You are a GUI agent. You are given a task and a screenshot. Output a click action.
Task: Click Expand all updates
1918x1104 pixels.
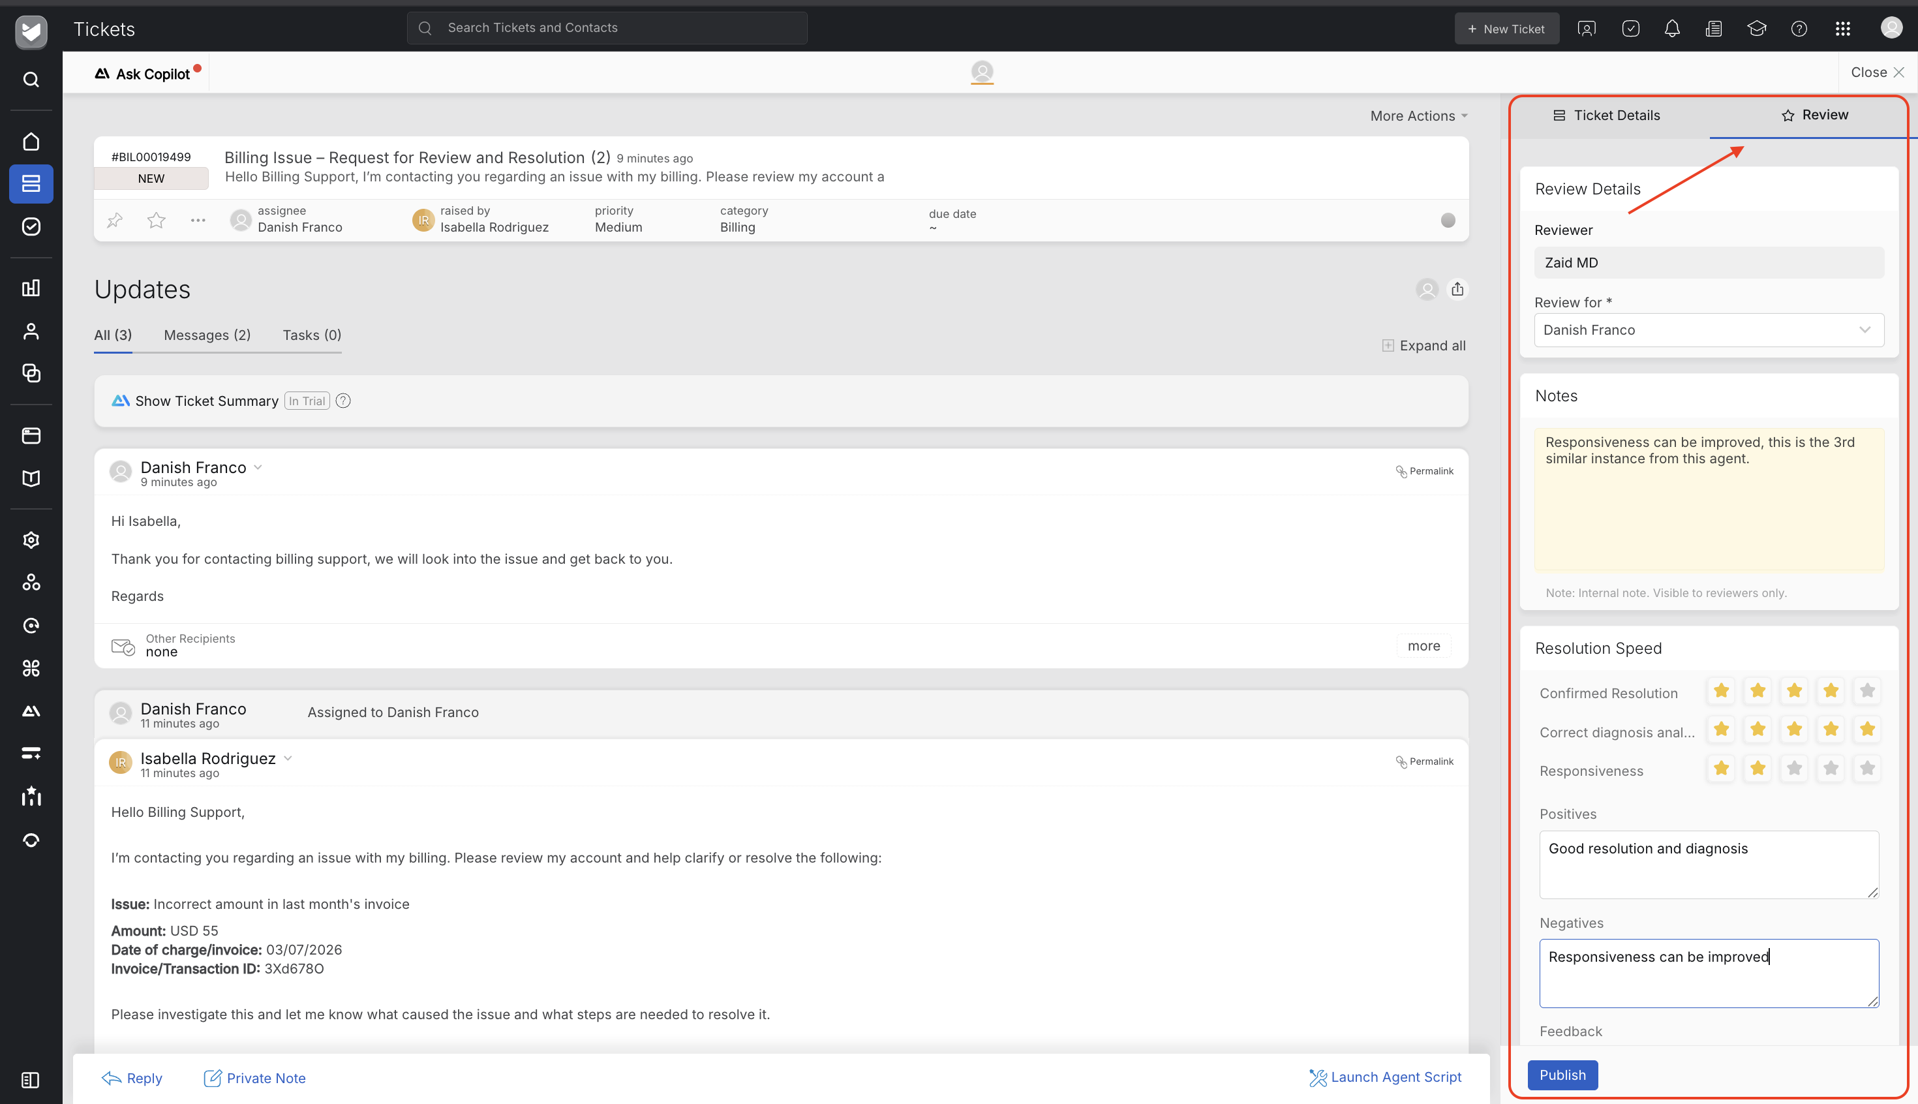tap(1423, 346)
